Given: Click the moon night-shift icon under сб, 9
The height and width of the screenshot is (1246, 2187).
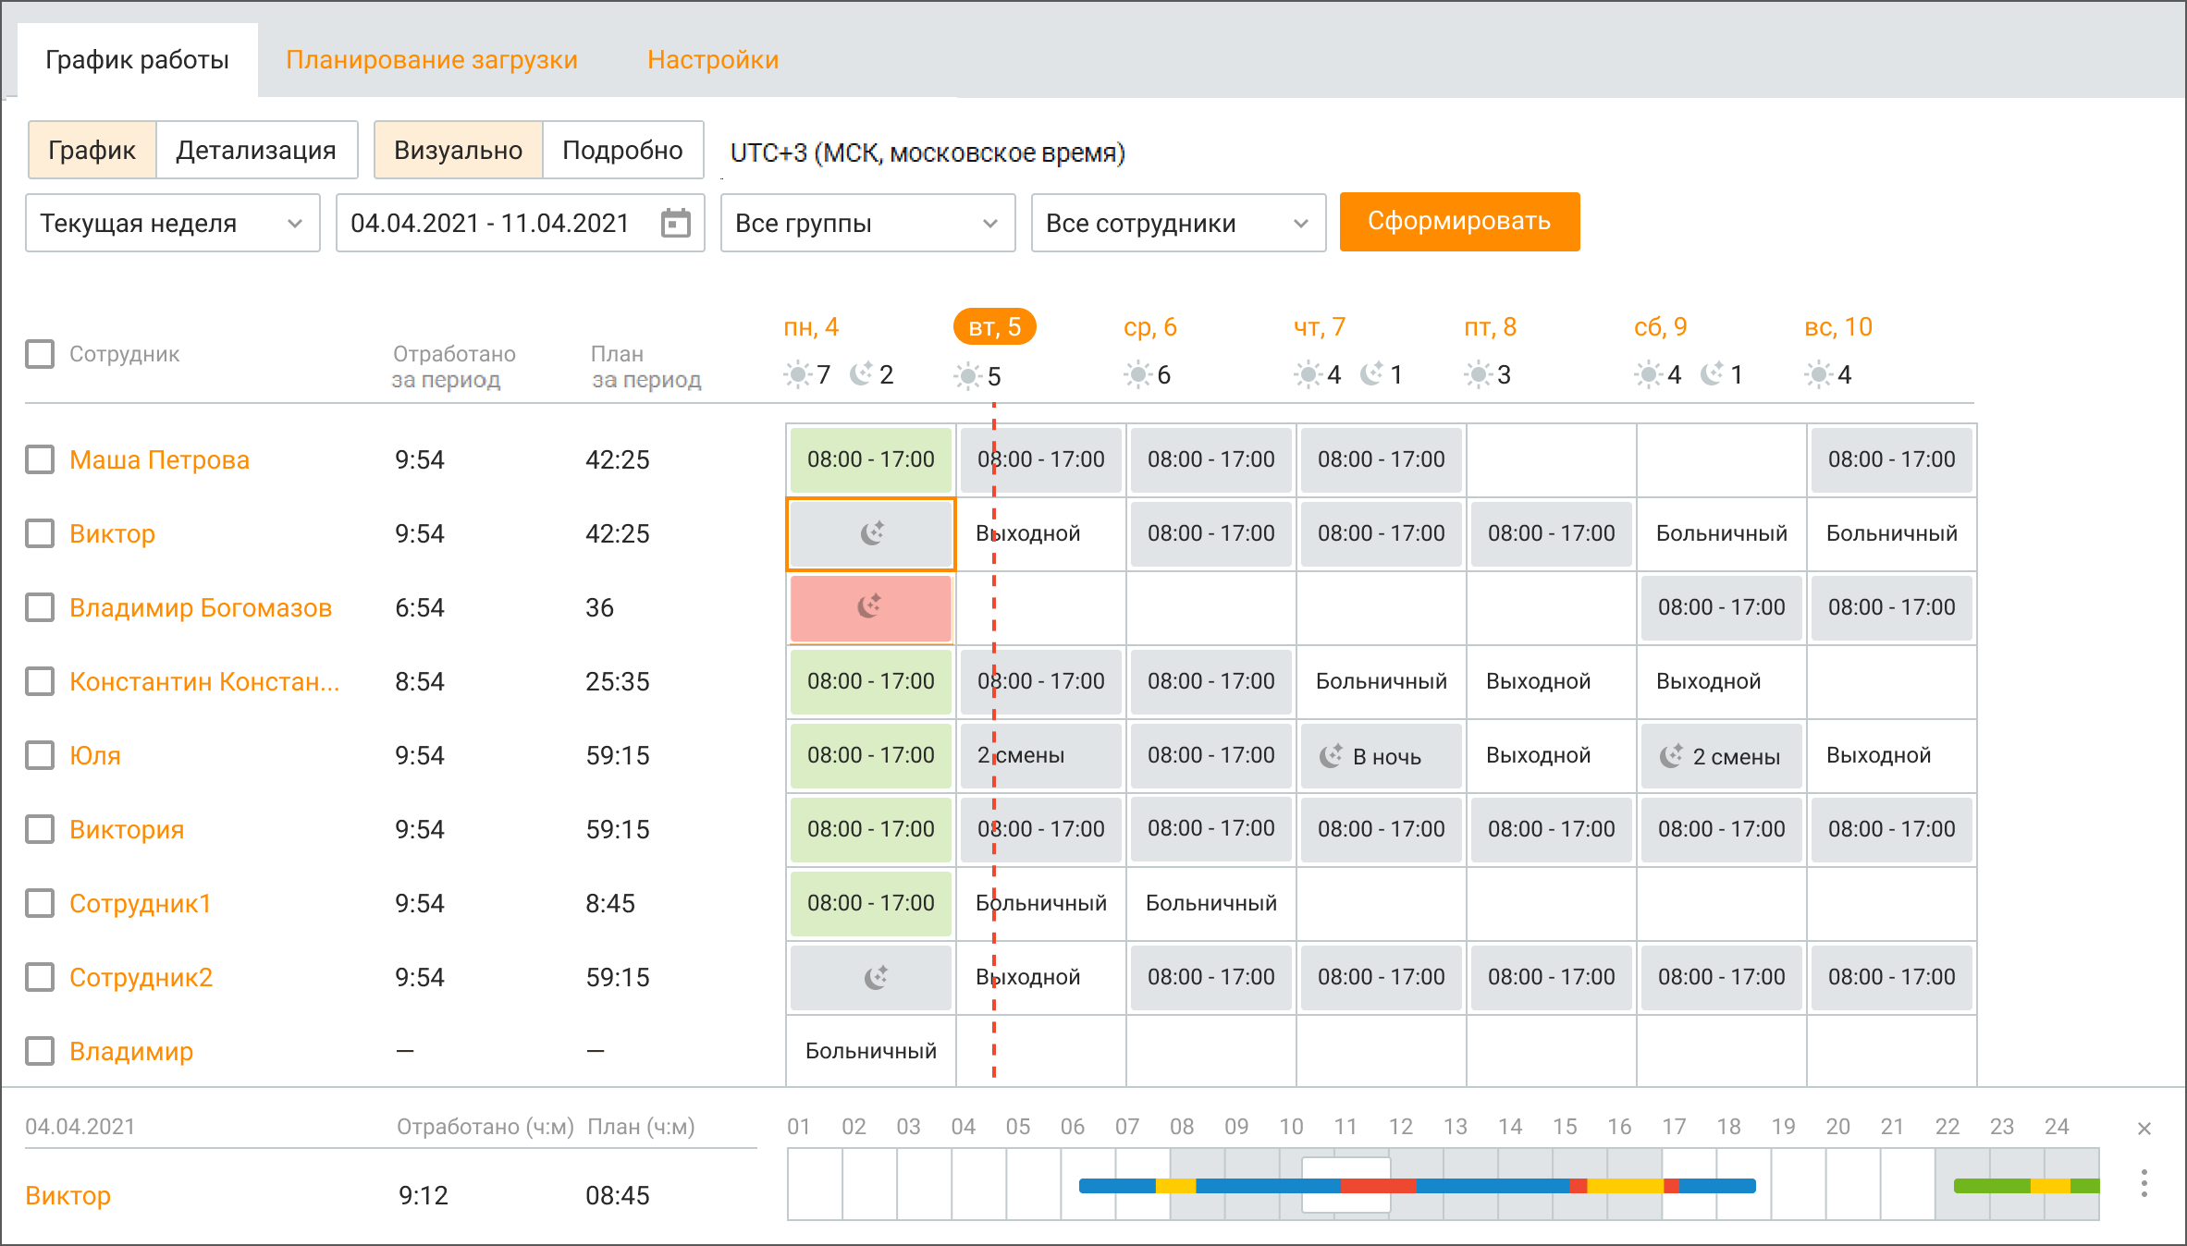Looking at the screenshot, I should pos(1713,373).
